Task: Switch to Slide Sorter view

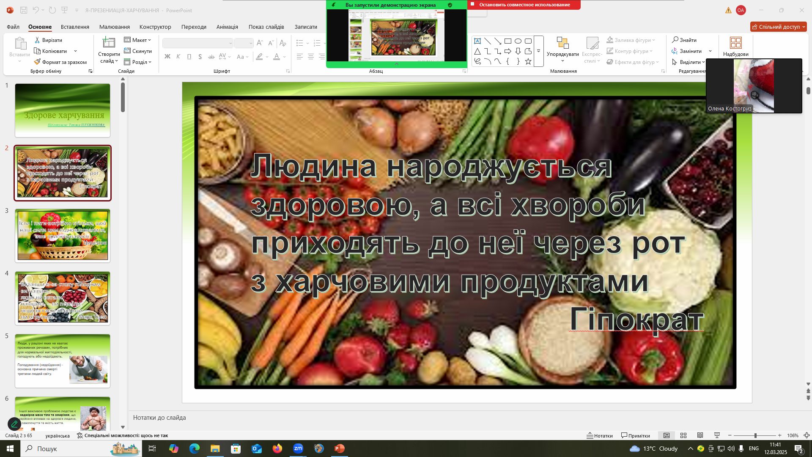Action: pyautogui.click(x=683, y=435)
